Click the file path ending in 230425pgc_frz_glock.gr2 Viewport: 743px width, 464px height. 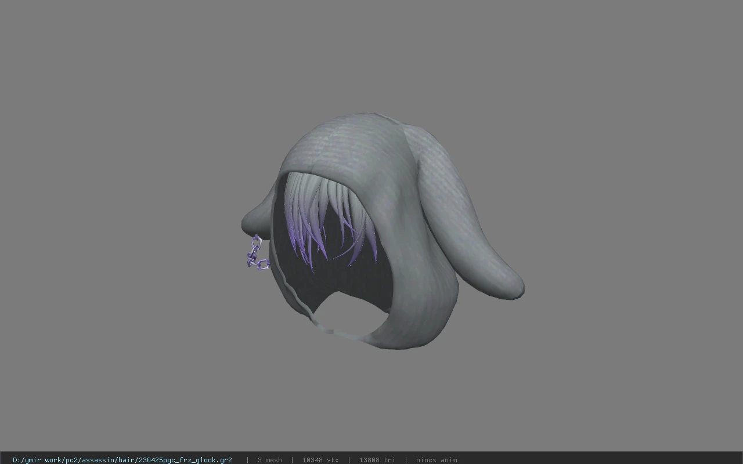(122, 460)
